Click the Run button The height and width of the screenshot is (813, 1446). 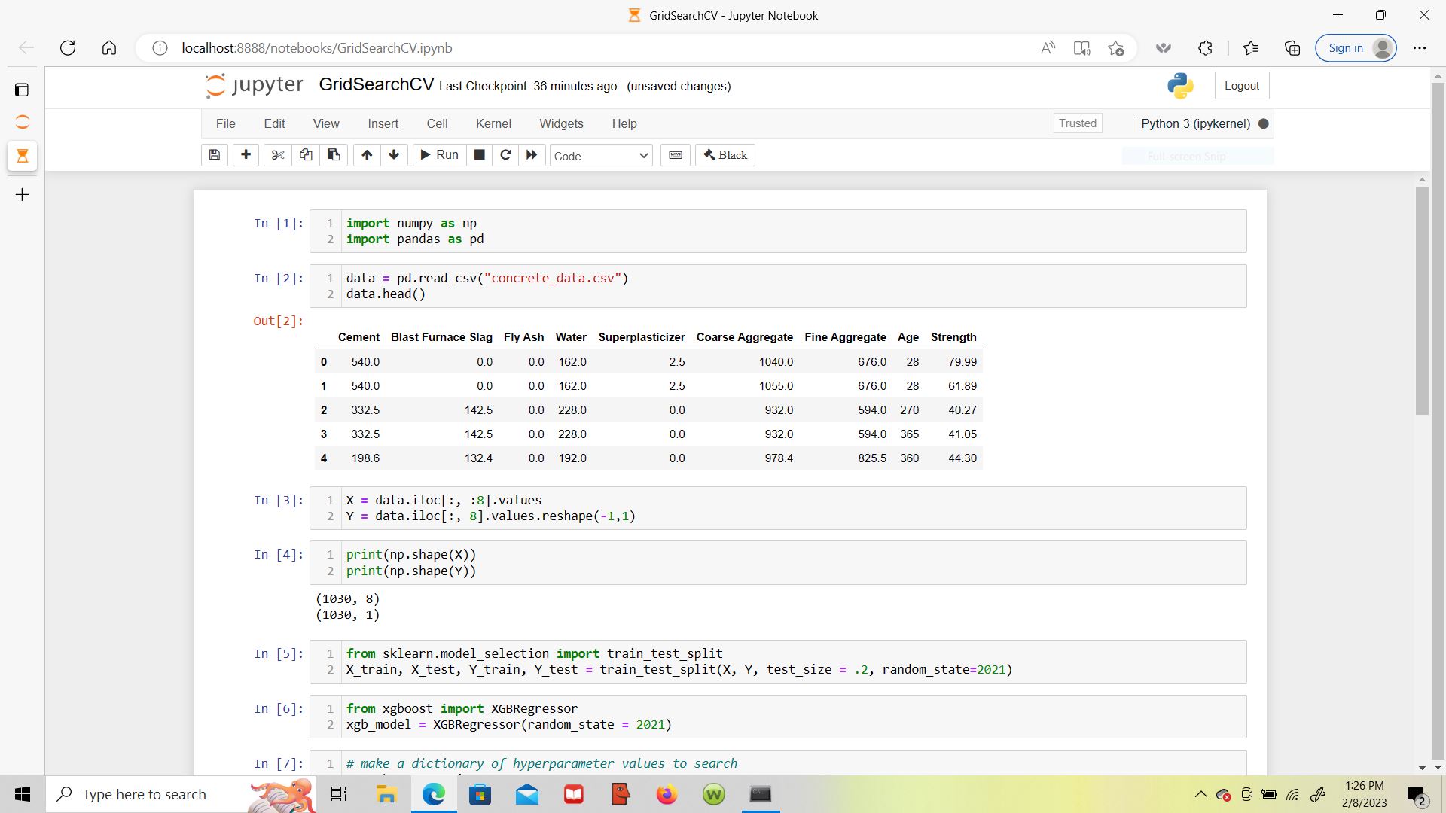click(440, 155)
